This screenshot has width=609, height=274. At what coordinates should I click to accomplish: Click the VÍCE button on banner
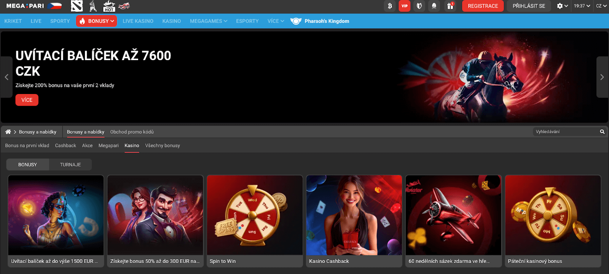pos(27,100)
